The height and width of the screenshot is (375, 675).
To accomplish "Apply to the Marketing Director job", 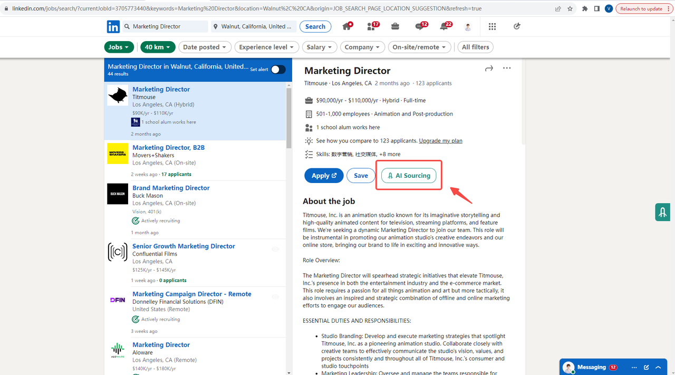I will click(x=324, y=176).
